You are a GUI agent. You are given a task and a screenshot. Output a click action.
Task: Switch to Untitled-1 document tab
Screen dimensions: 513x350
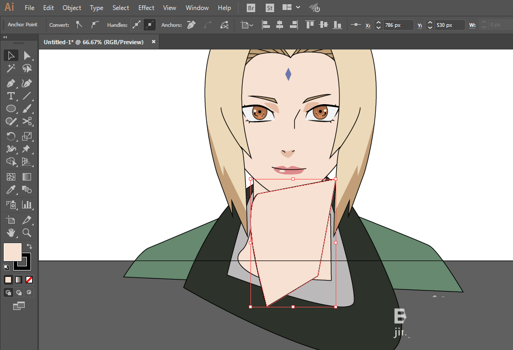coord(94,42)
